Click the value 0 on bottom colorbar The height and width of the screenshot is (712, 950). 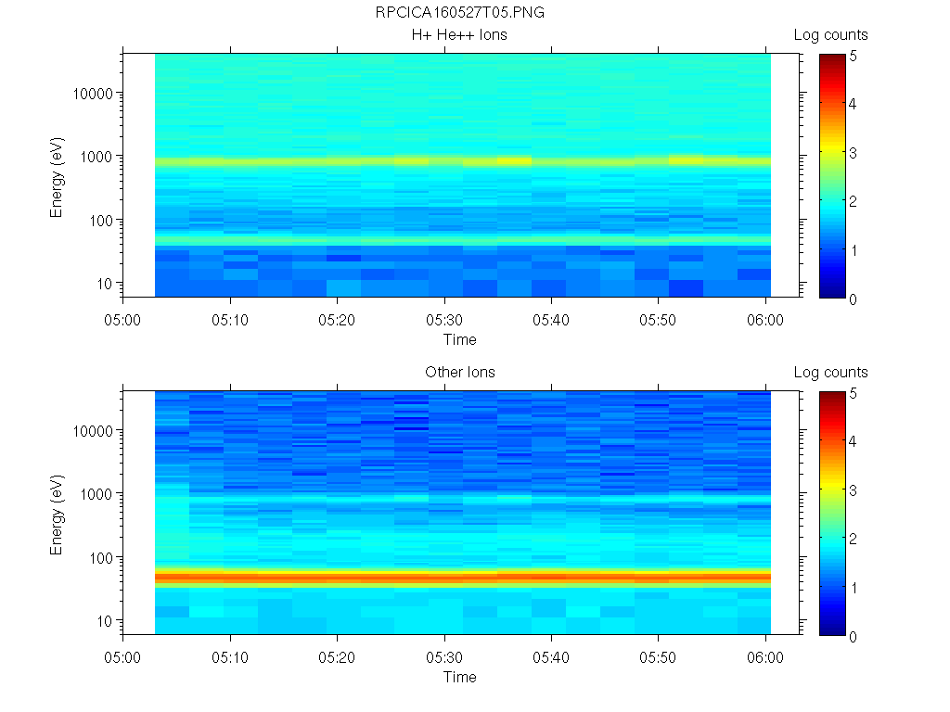click(854, 636)
